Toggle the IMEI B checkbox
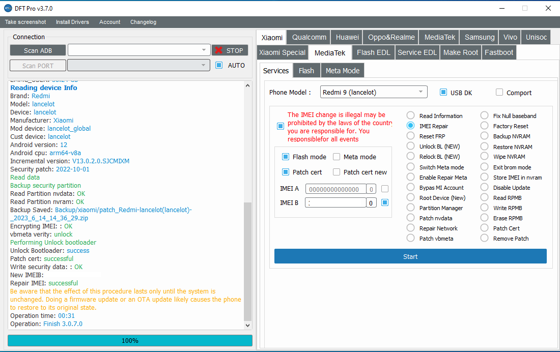The width and height of the screenshot is (560, 352). click(x=385, y=202)
